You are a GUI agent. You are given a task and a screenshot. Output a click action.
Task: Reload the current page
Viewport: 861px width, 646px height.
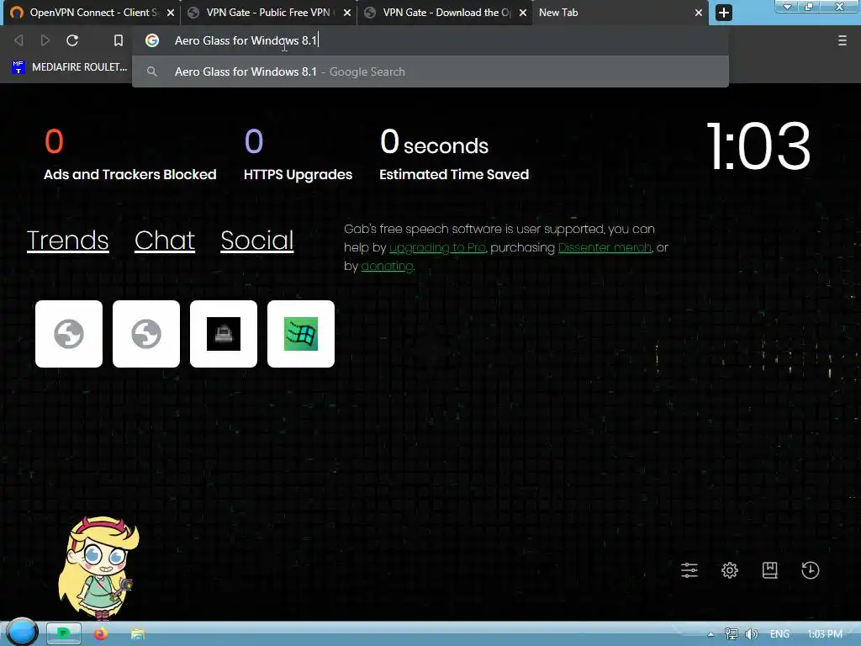(72, 40)
